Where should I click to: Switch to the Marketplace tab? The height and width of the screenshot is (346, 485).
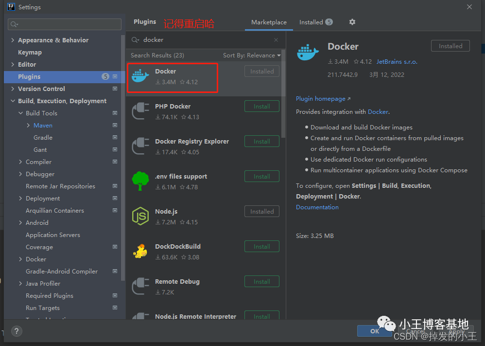269,22
